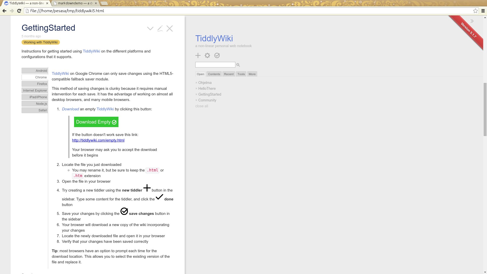The image size is (487, 274).
Task: Close HelloThere tiddler via its × icon
Action: point(196,89)
